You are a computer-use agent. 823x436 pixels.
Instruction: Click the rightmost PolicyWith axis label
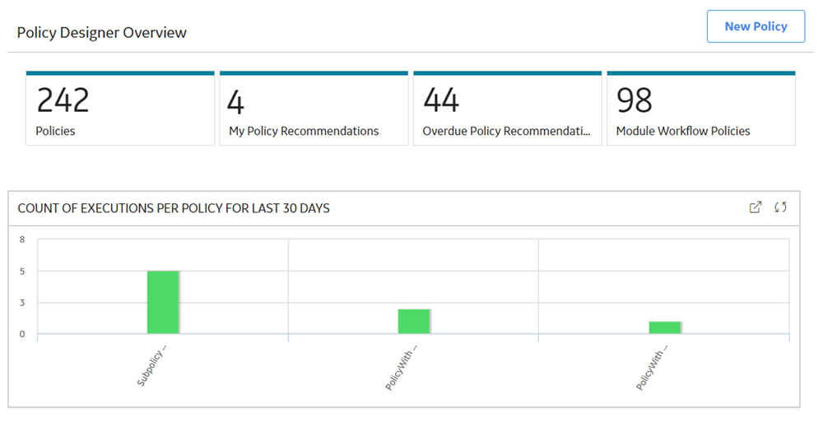[653, 367]
